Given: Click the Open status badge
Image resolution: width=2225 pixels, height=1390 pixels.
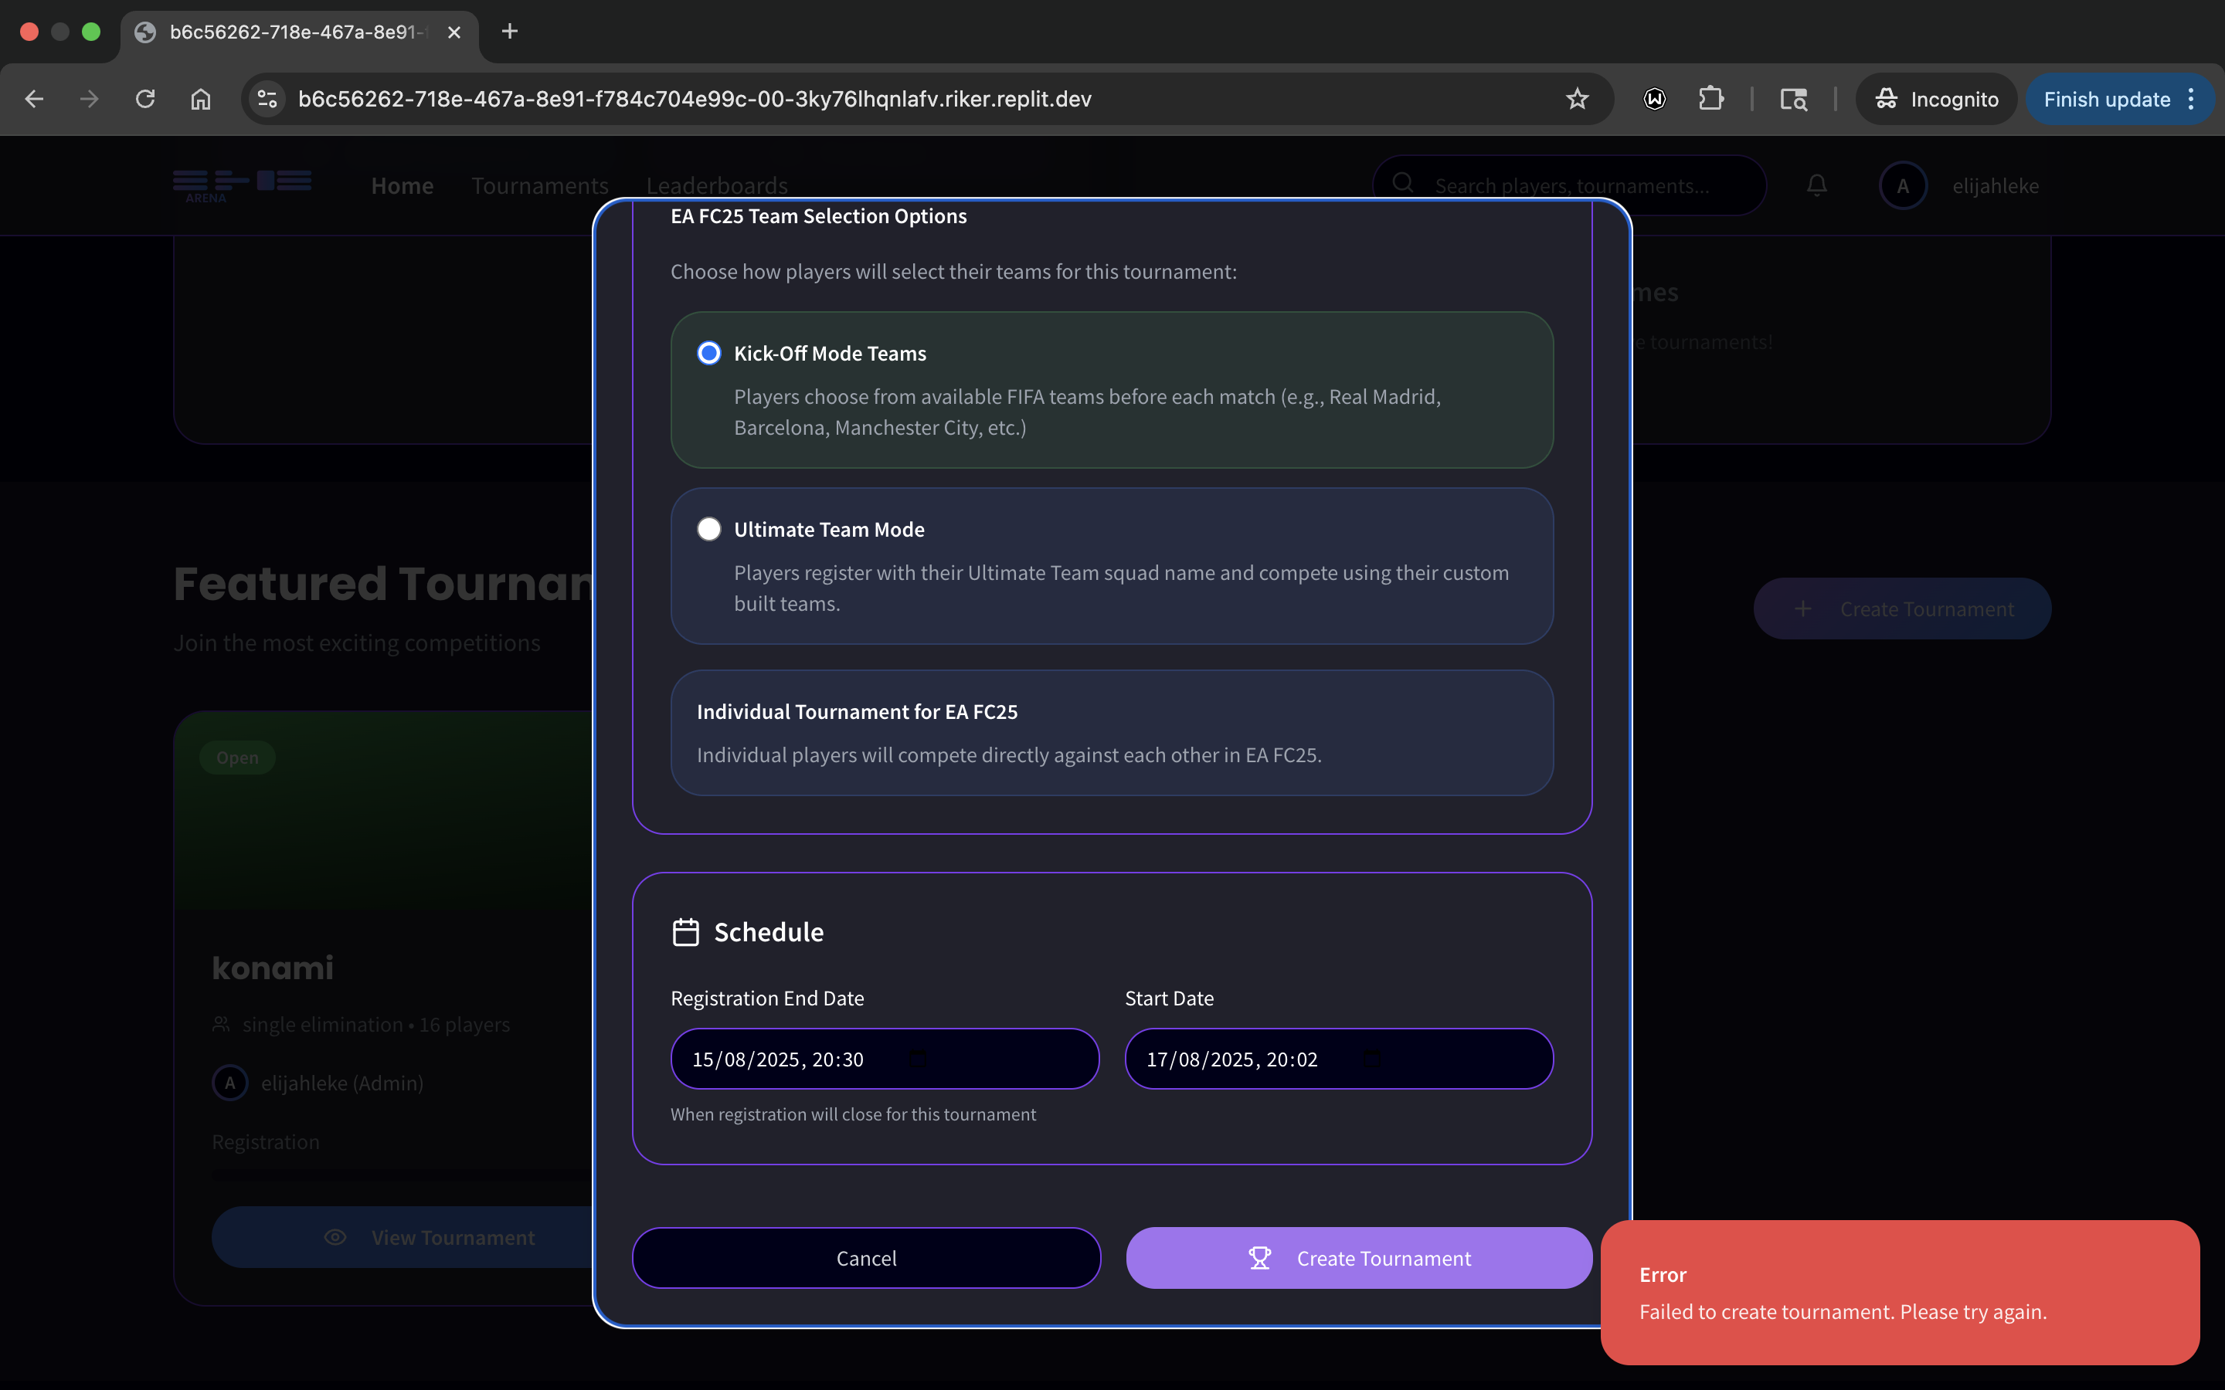Looking at the screenshot, I should pos(237,758).
